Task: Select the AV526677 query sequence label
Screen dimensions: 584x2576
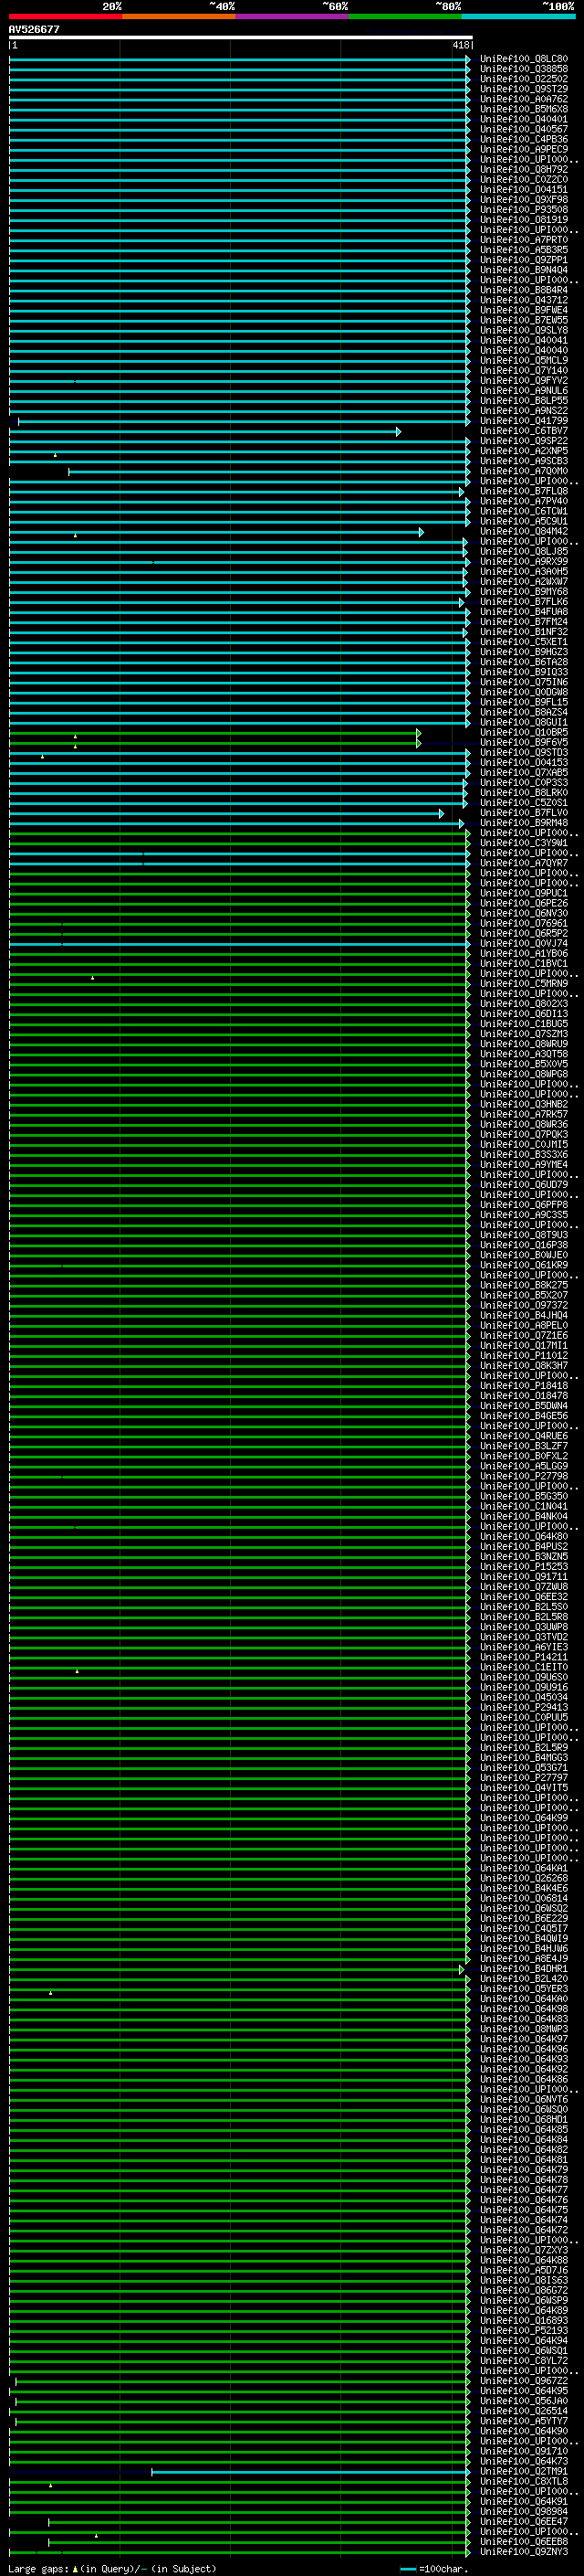Action: pos(34,29)
